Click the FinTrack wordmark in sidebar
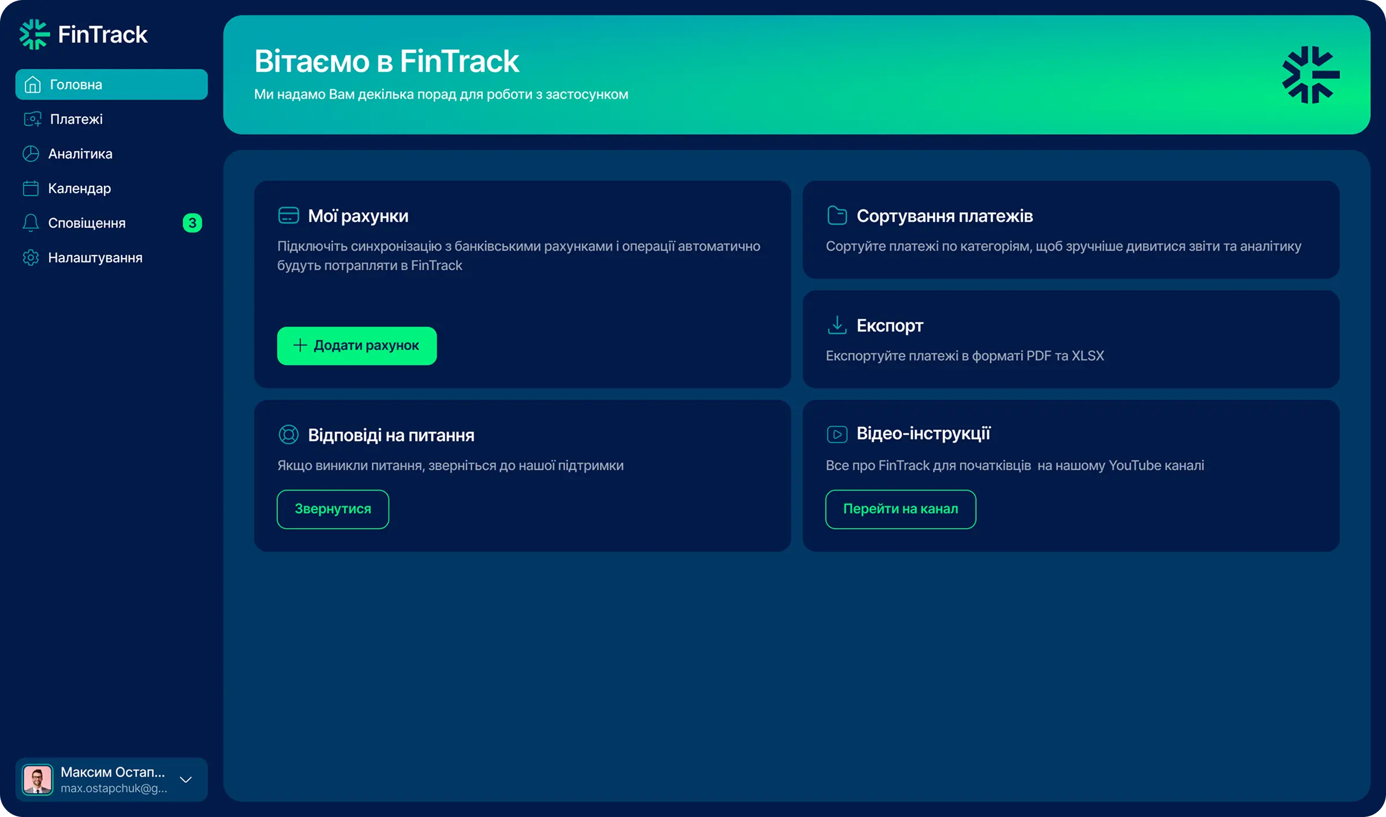The width and height of the screenshot is (1386, 817). (103, 35)
